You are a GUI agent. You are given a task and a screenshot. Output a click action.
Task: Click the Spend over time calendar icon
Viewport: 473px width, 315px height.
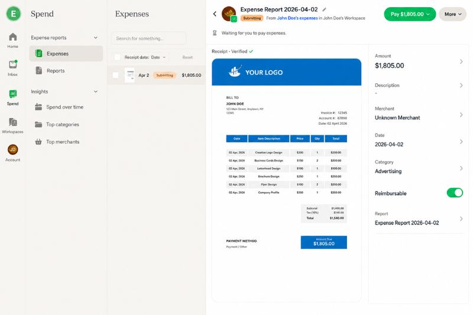coord(38,107)
